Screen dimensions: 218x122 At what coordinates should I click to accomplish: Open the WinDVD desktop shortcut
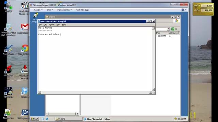(x=8, y=7)
